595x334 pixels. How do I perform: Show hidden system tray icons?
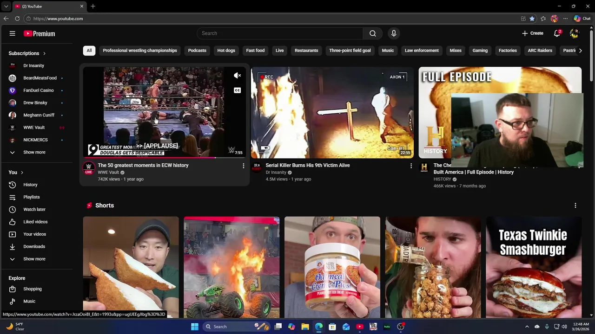pyautogui.click(x=527, y=327)
